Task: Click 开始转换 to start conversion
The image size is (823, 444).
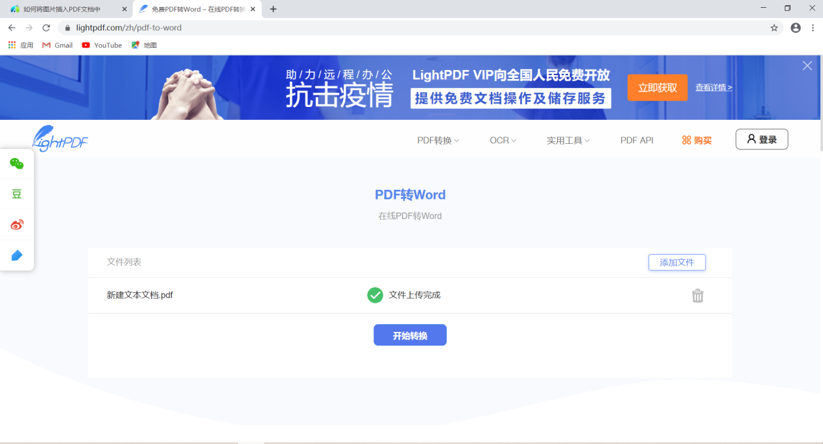Action: [410, 335]
